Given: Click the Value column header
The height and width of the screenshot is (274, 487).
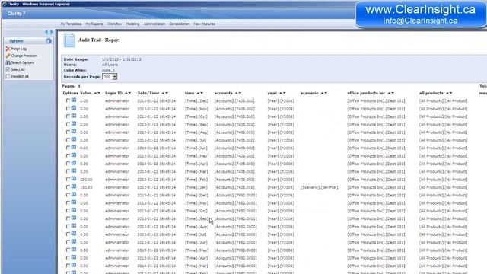Looking at the screenshot, I should [86, 93].
